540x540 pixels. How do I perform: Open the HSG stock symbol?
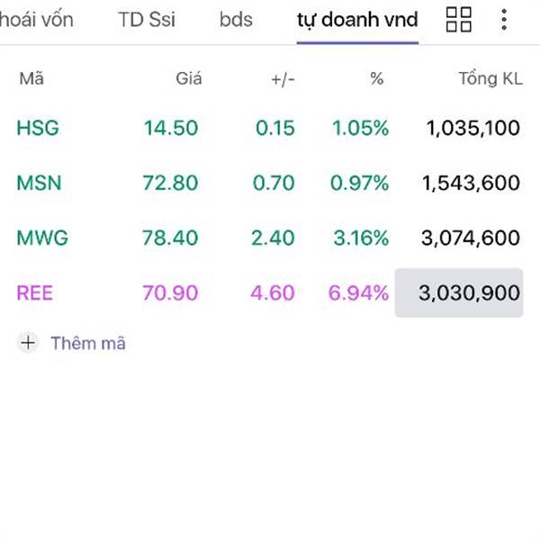(38, 128)
